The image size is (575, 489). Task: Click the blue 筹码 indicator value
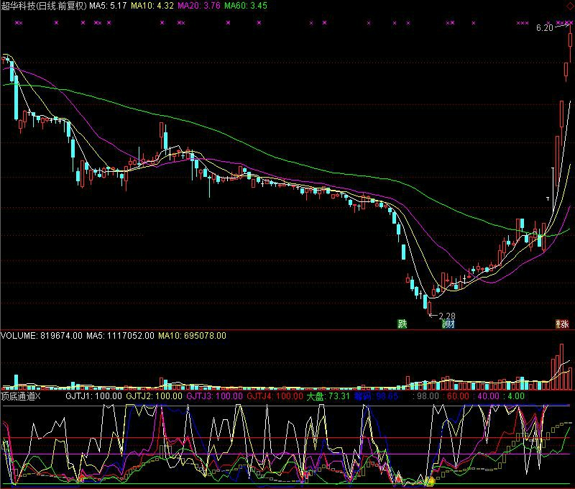coord(376,396)
